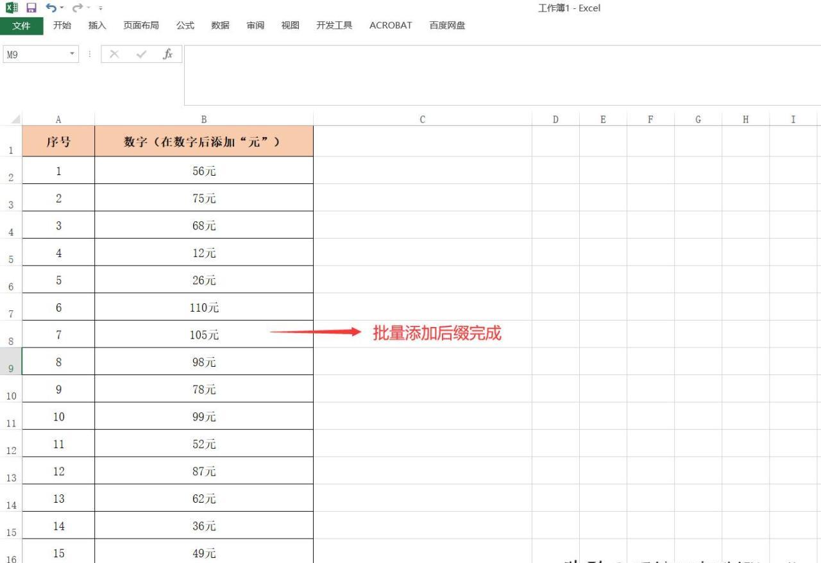Click cell containing 56元
The image size is (821, 563).
pyautogui.click(x=204, y=171)
